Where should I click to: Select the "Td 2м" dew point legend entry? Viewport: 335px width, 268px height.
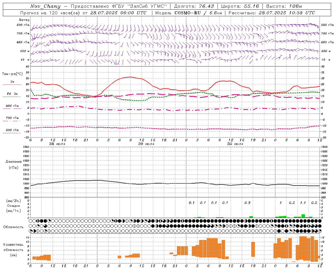tap(12, 94)
